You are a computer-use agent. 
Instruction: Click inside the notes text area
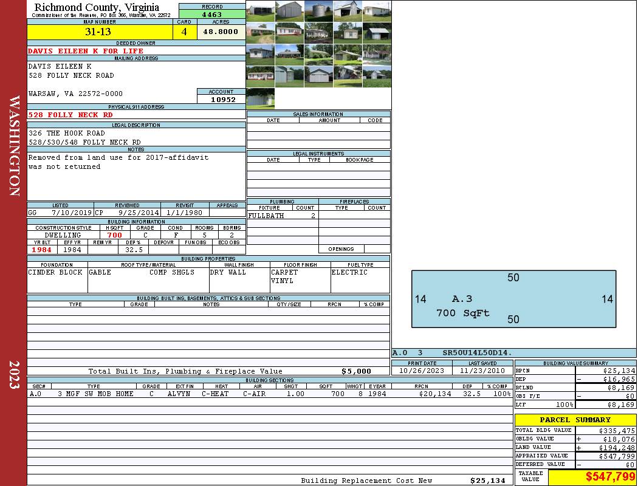(136, 176)
